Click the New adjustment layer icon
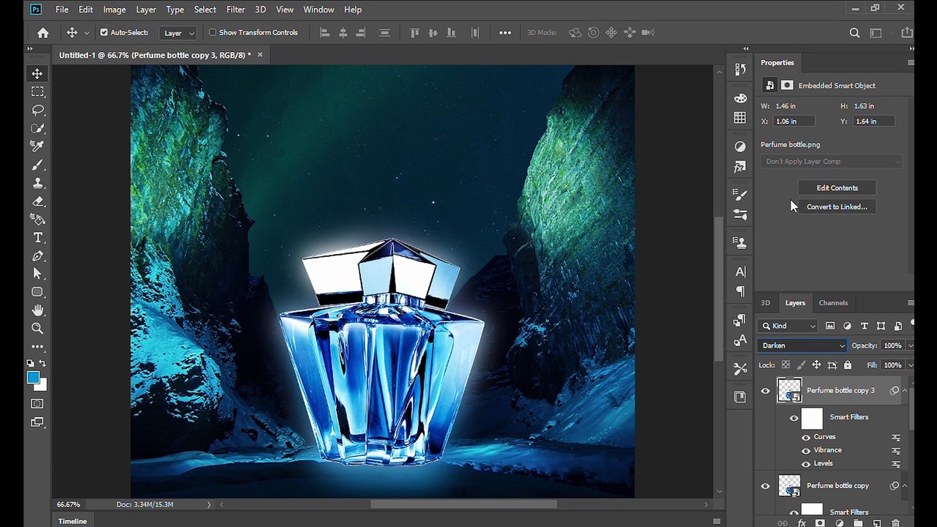This screenshot has width=937, height=527. pos(839,523)
